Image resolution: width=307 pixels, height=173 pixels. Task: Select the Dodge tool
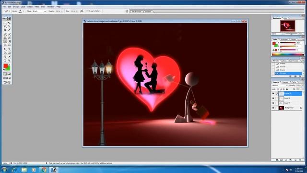(9, 45)
